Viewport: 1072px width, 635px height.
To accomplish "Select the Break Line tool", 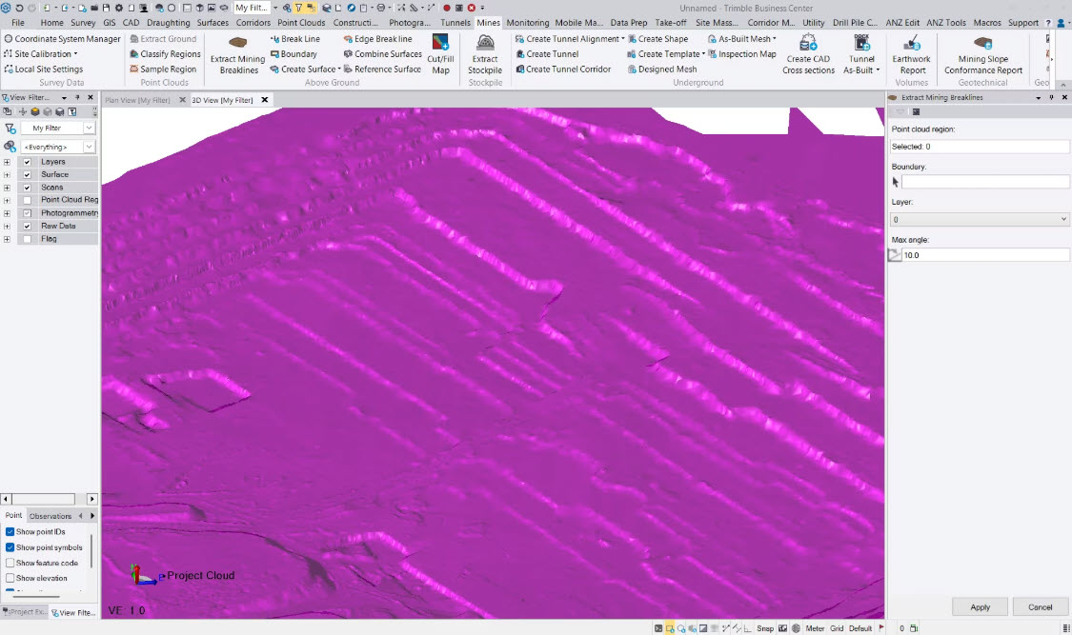I will click(x=295, y=39).
